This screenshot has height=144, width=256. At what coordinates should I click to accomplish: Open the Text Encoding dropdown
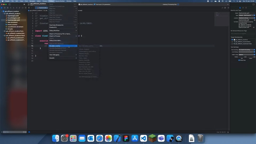click(247, 50)
